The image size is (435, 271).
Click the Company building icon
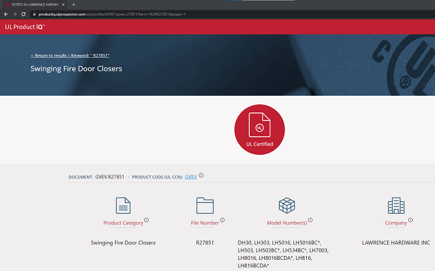396,206
